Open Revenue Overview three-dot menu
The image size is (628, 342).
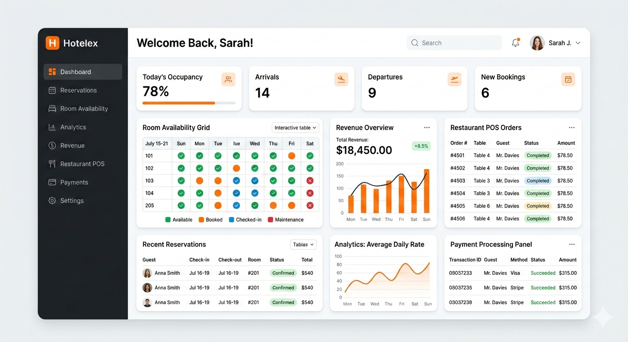point(427,128)
